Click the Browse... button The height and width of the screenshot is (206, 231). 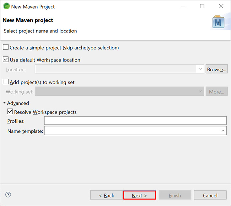tap(216, 69)
